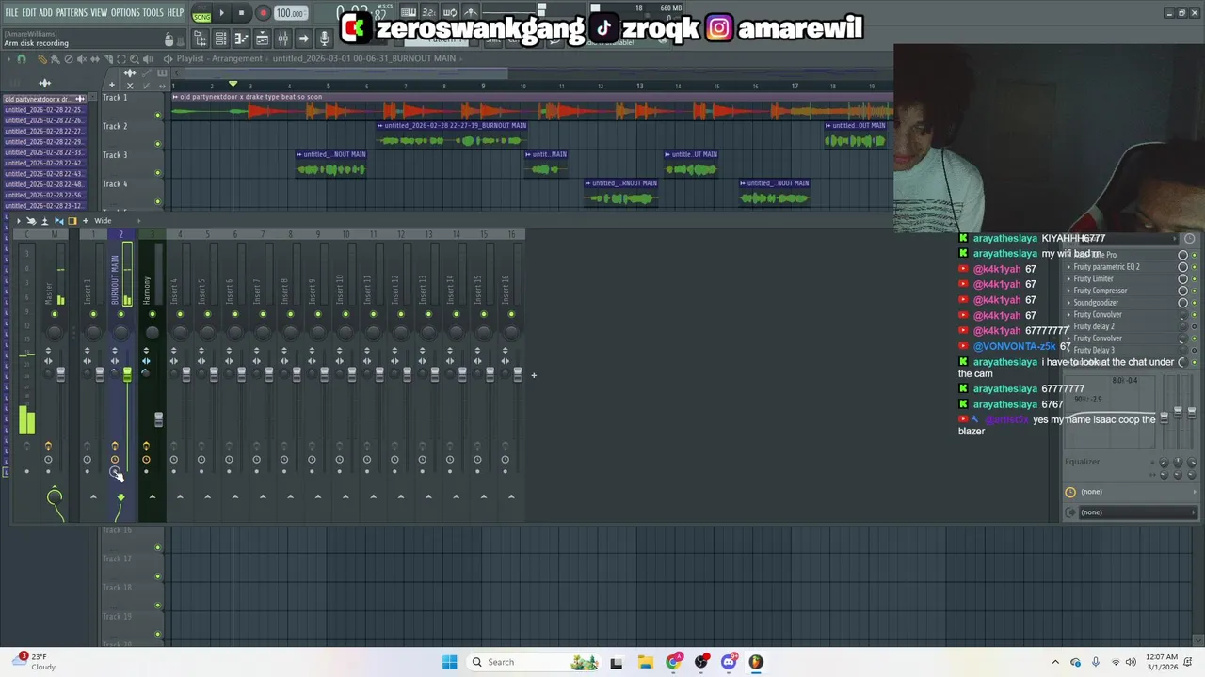Toggle Track 2 mute LED

coord(158,144)
